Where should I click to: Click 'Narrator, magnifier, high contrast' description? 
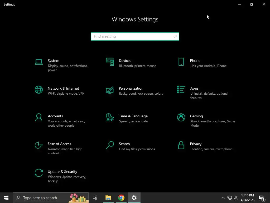(x=65, y=151)
